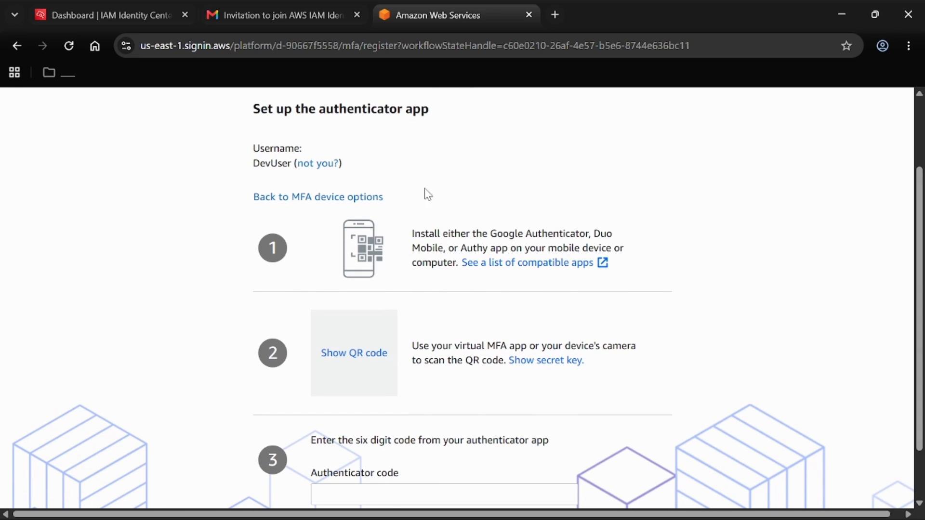925x520 pixels.
Task: Click the address bar URL
Action: coord(415,46)
